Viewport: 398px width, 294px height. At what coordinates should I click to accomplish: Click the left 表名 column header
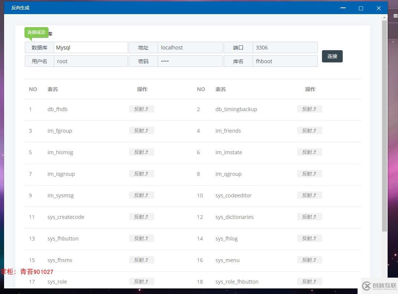click(x=53, y=89)
